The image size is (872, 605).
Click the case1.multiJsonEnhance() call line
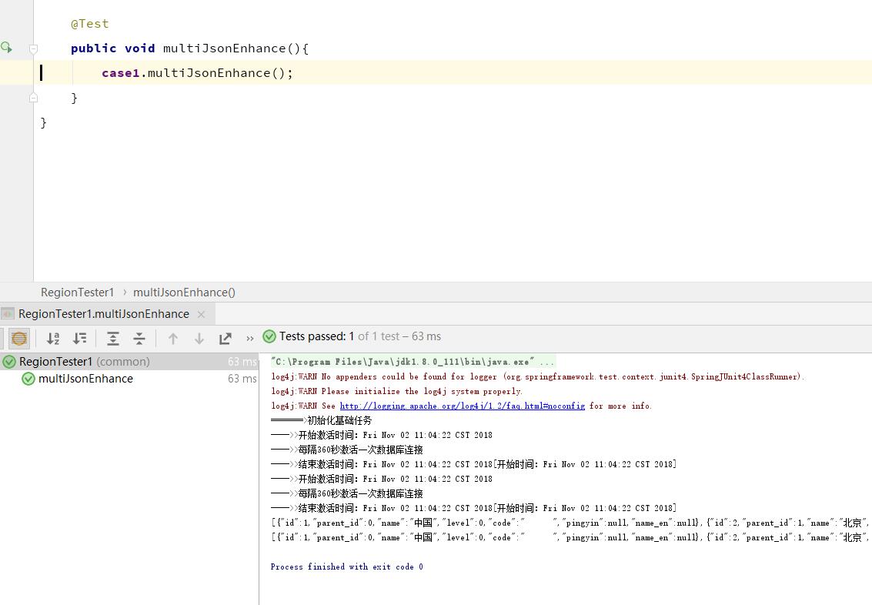coord(197,73)
